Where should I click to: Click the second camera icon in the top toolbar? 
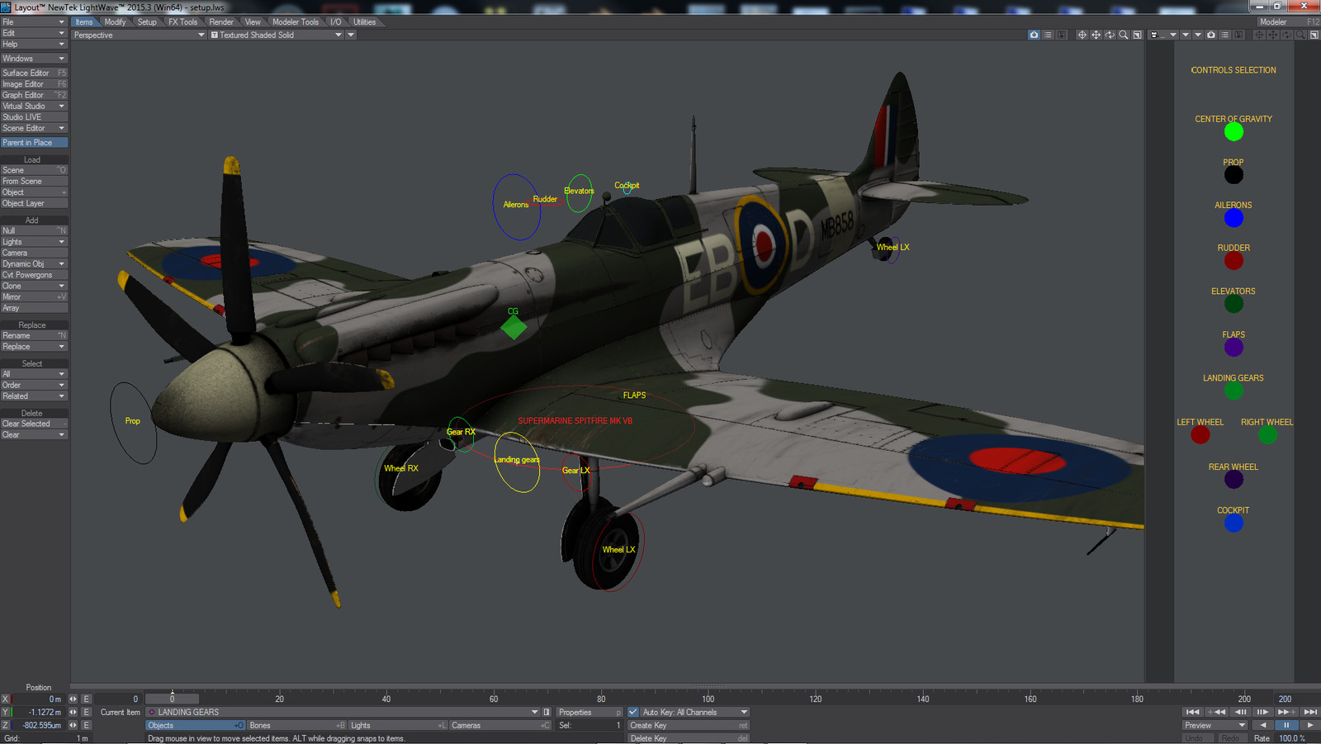click(1211, 35)
